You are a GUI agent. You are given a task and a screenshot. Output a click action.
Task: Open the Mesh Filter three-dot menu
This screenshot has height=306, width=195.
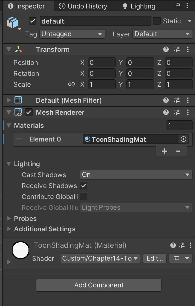[x=188, y=100]
